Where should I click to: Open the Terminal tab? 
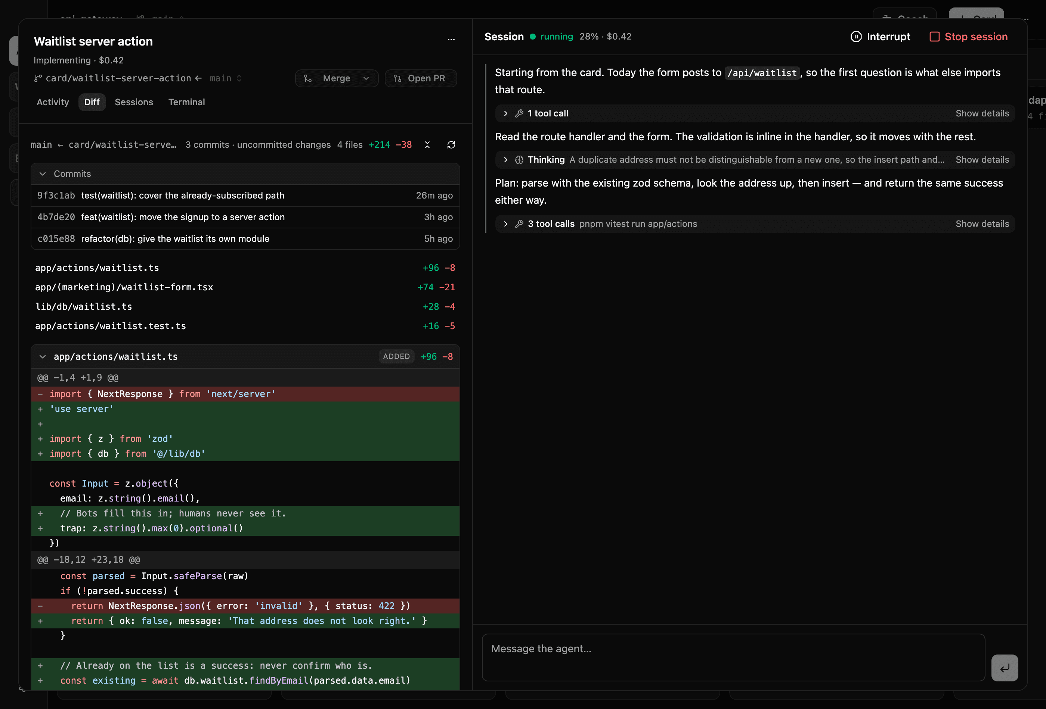[x=186, y=103]
